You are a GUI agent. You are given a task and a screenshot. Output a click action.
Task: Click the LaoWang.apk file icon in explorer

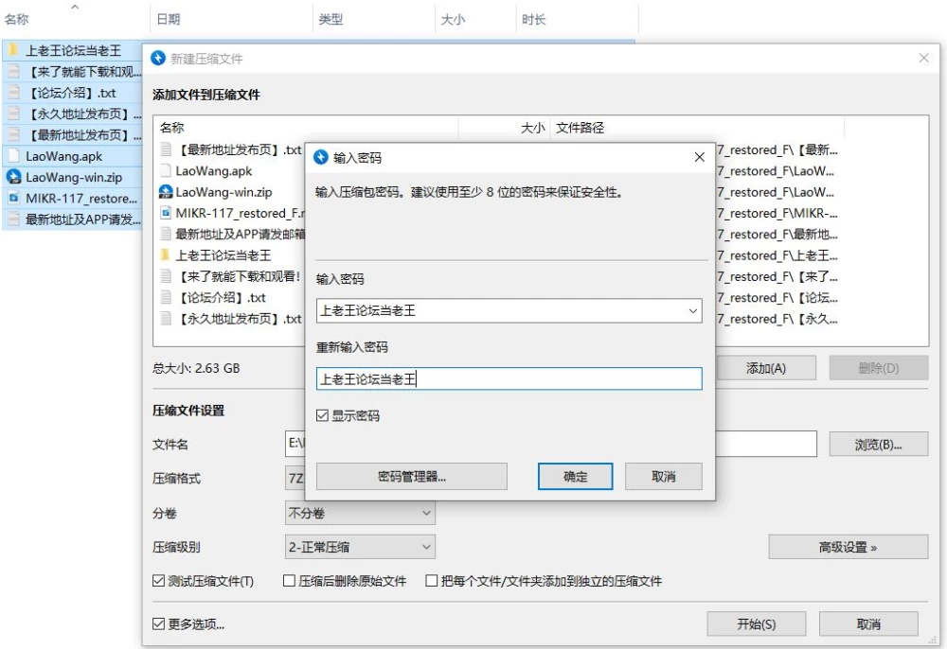tap(13, 155)
